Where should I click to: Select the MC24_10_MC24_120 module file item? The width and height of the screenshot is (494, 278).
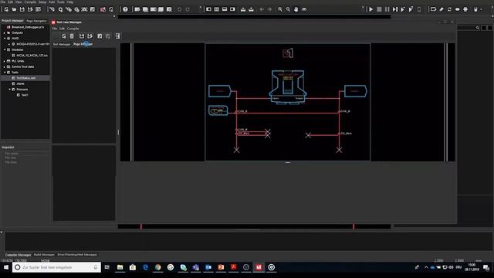tap(32, 56)
